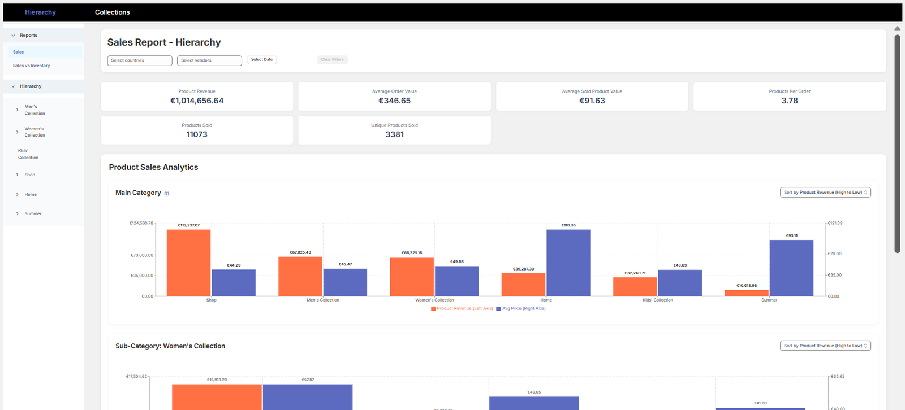Click Kids' Collection revenue bar €32,240.71
The width and height of the screenshot is (905, 410).
635,287
